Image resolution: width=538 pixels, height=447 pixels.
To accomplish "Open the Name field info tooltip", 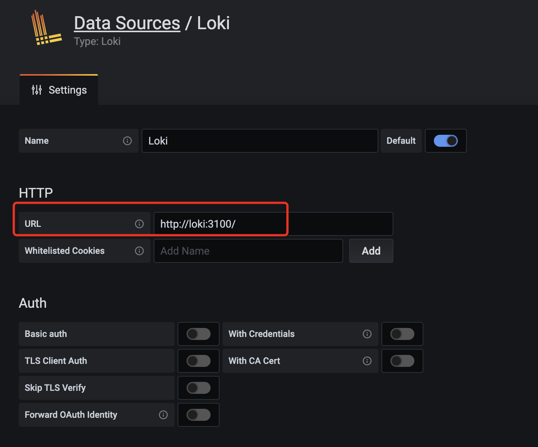I will (127, 141).
